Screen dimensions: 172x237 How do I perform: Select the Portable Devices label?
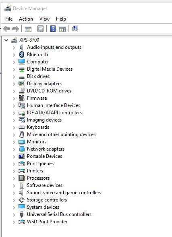[44, 156]
